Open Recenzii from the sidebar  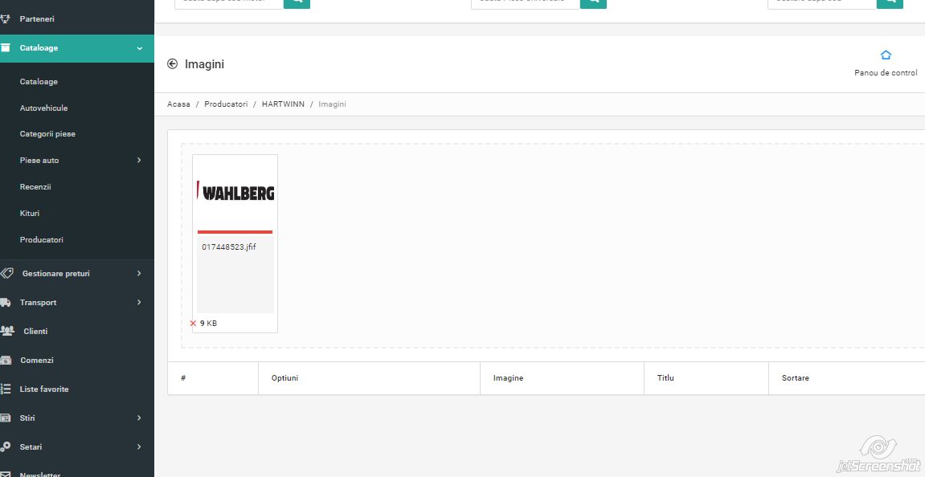[35, 186]
